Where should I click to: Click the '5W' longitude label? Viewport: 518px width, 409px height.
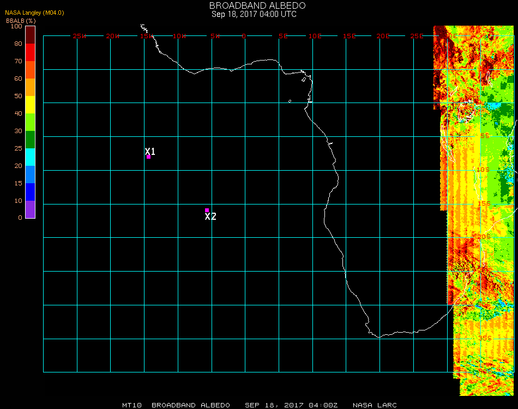point(215,36)
